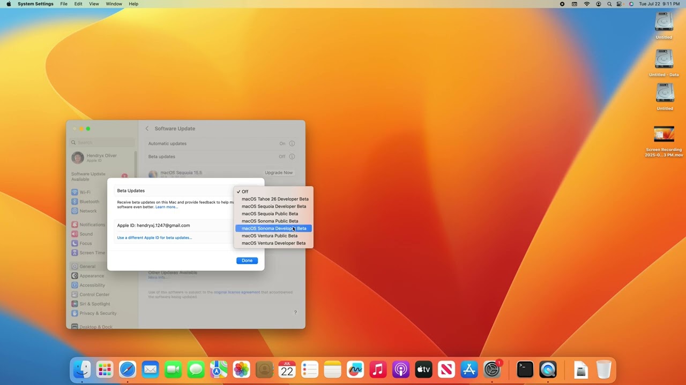This screenshot has height=385, width=686.
Task: Activate Siri from menu bar
Action: pos(631,4)
